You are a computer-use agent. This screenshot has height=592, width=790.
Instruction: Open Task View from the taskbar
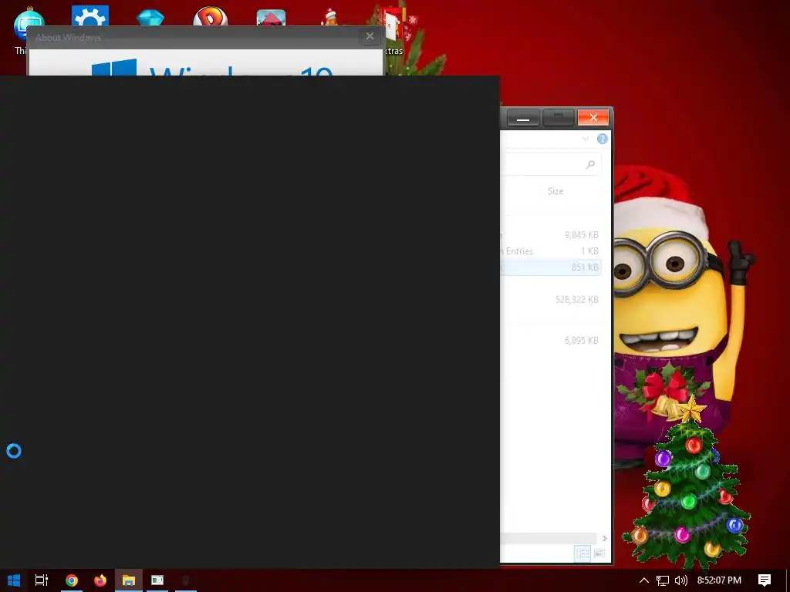(x=42, y=580)
